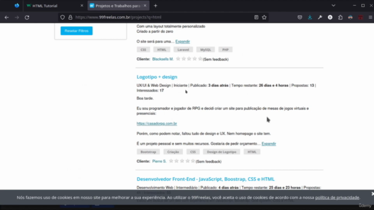Open the política de privacidade link

click(x=337, y=197)
